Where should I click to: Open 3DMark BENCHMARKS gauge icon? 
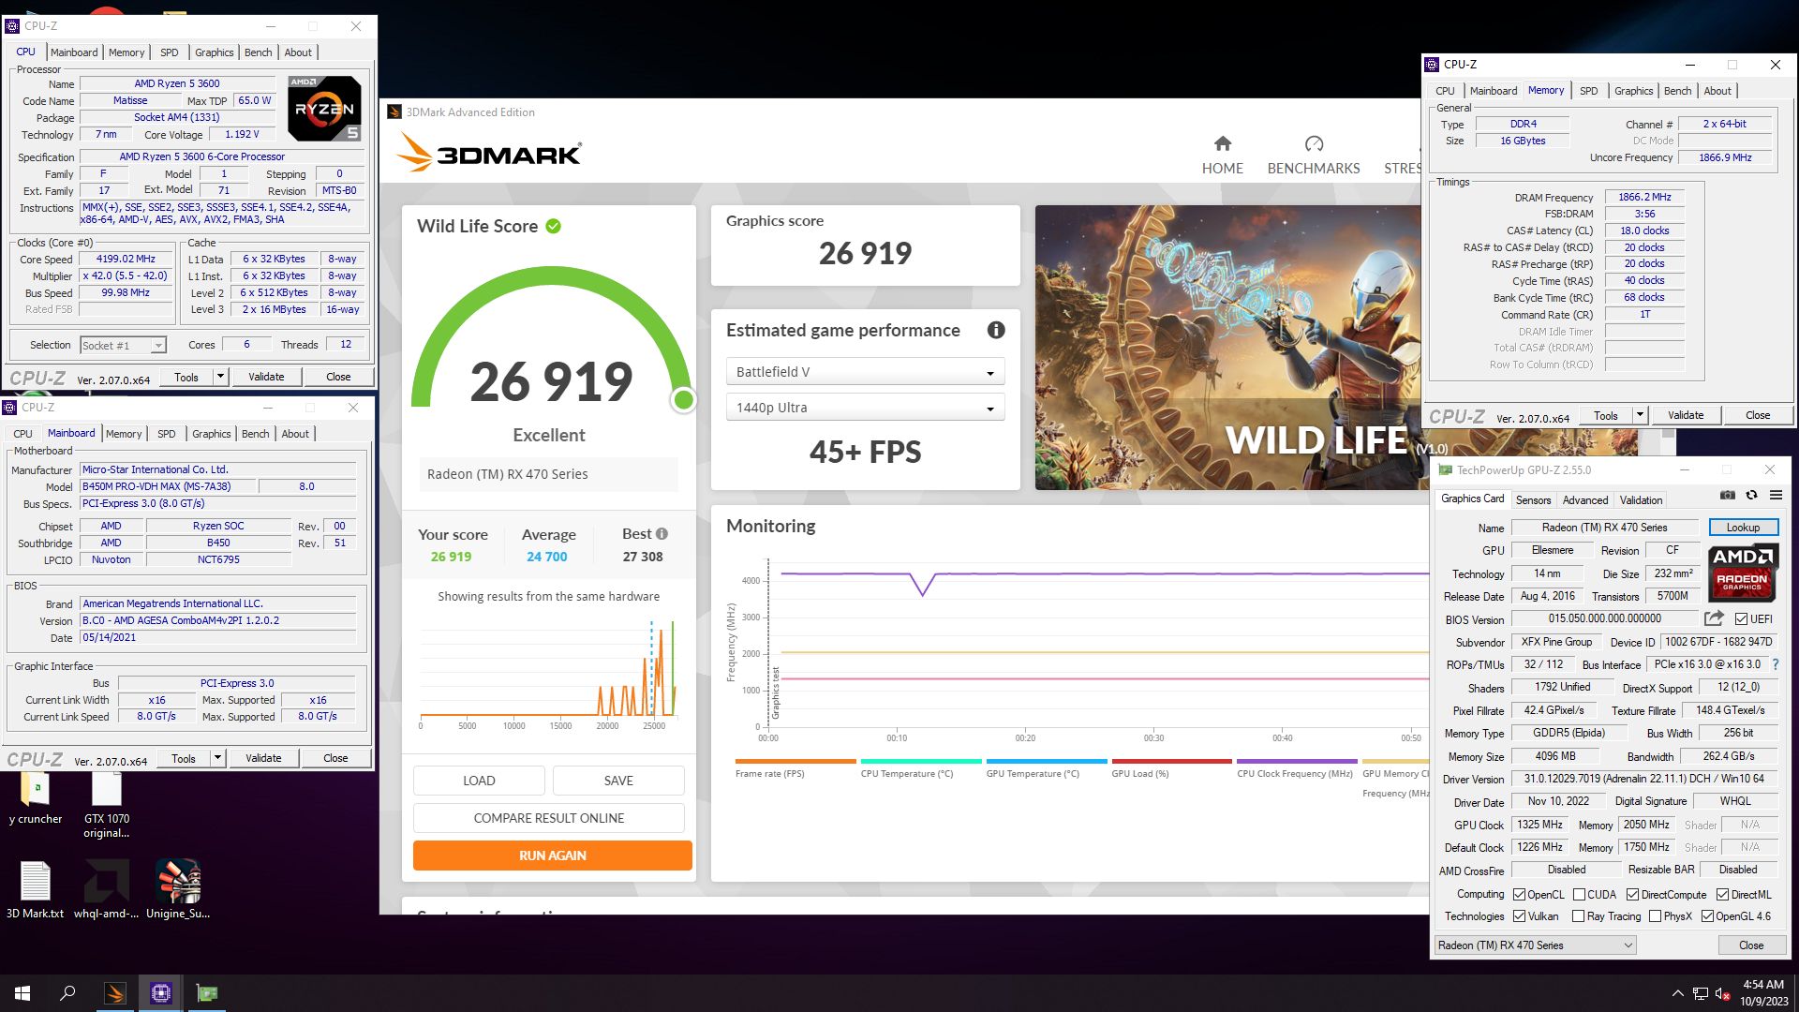tap(1314, 143)
